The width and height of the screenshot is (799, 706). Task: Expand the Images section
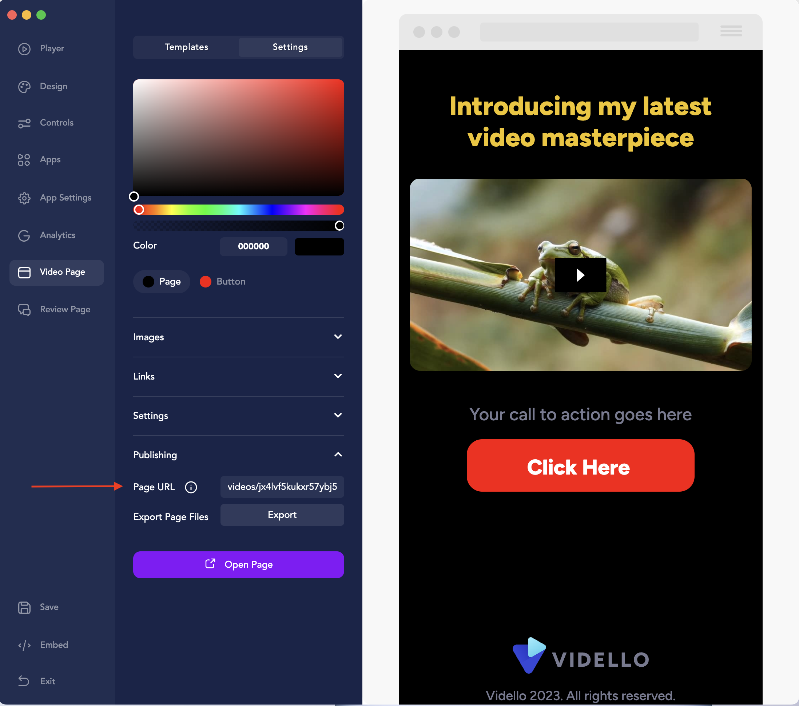point(238,337)
